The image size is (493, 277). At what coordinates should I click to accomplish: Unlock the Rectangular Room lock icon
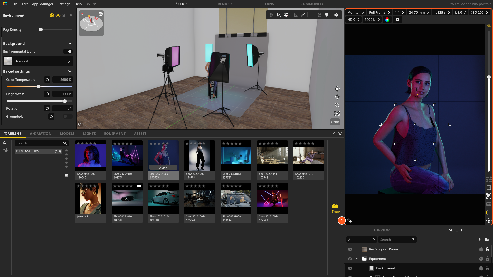[487, 249]
